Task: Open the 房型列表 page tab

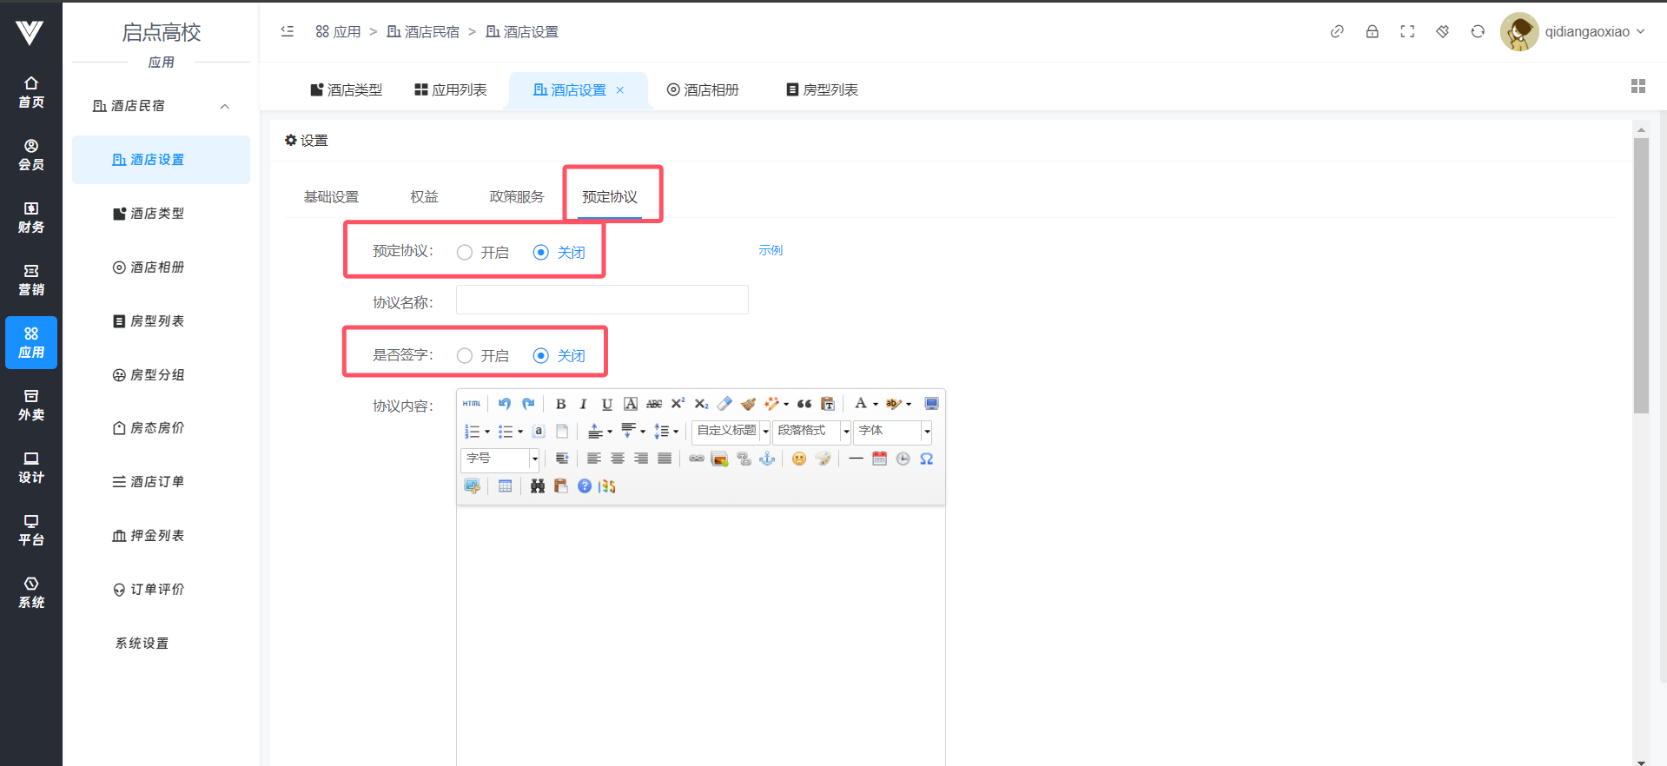Action: [x=822, y=90]
